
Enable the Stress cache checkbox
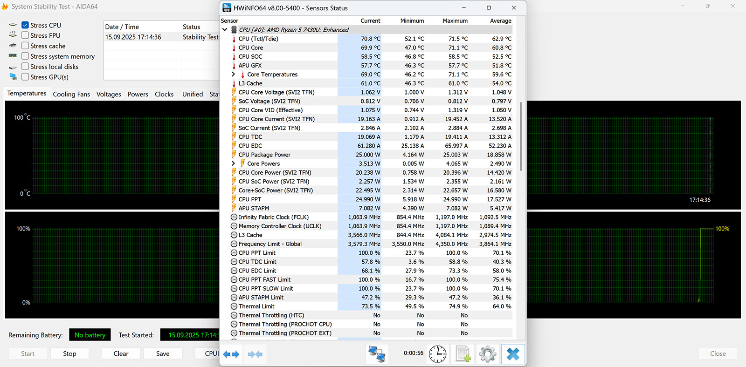(x=25, y=46)
